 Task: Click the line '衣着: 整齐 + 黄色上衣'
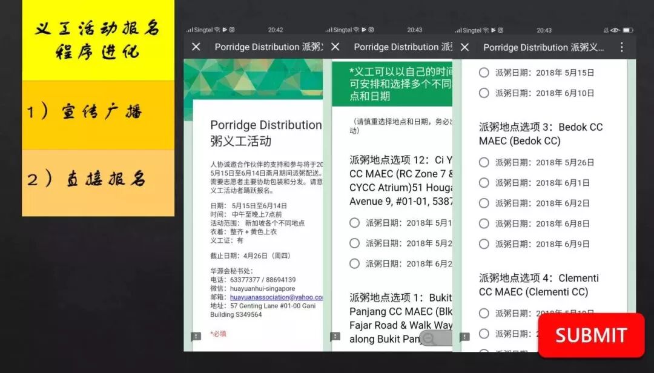click(x=243, y=232)
